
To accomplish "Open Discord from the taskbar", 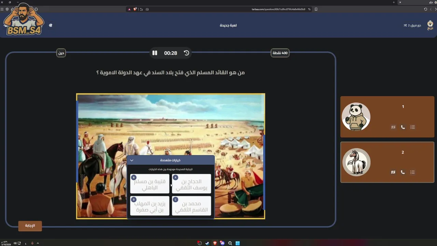I will point(222,243).
